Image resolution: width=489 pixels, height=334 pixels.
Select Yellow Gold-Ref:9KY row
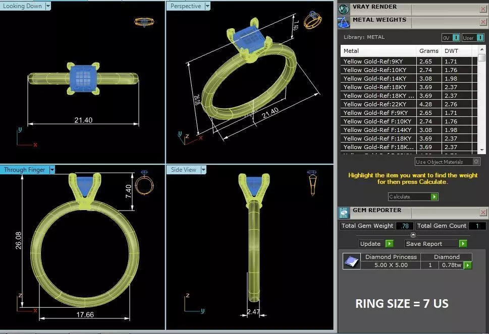click(409, 61)
